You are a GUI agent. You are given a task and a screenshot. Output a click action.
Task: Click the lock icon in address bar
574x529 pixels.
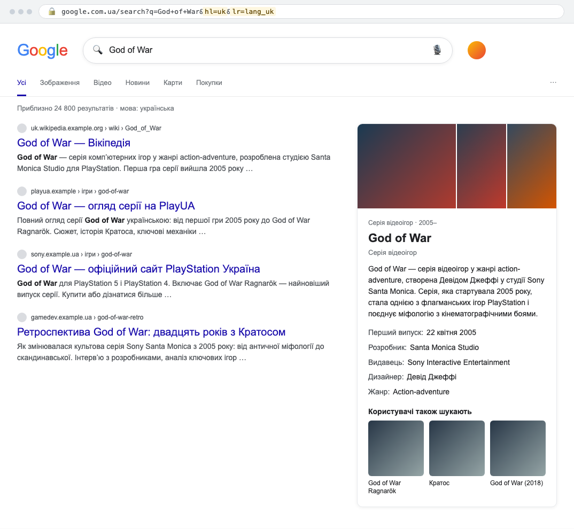click(x=52, y=11)
